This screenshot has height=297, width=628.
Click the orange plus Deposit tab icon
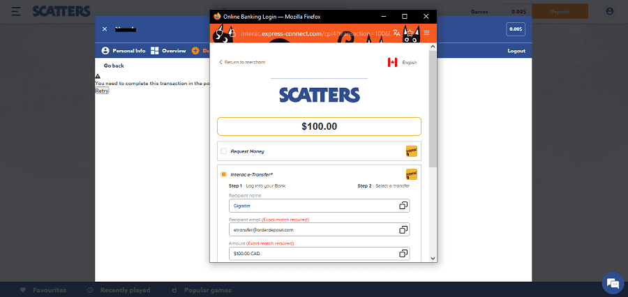[195, 51]
